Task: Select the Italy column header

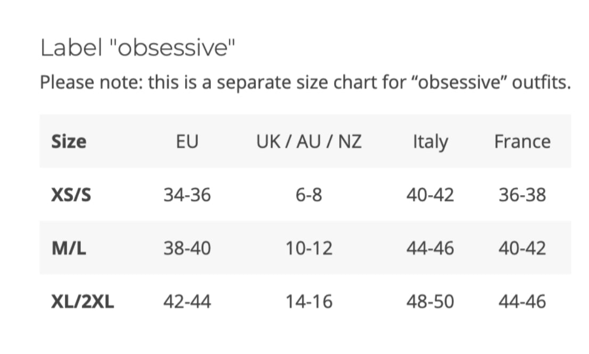Action: (x=430, y=142)
